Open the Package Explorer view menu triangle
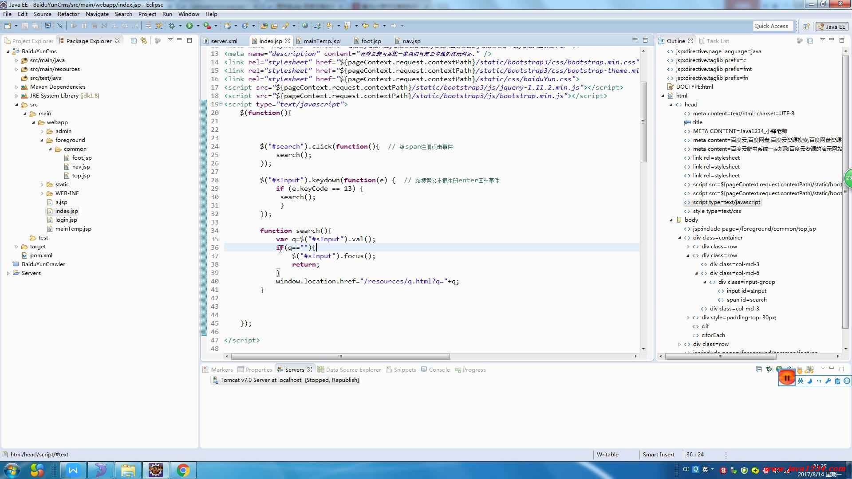Viewport: 852px width, 479px height. pyautogui.click(x=170, y=40)
